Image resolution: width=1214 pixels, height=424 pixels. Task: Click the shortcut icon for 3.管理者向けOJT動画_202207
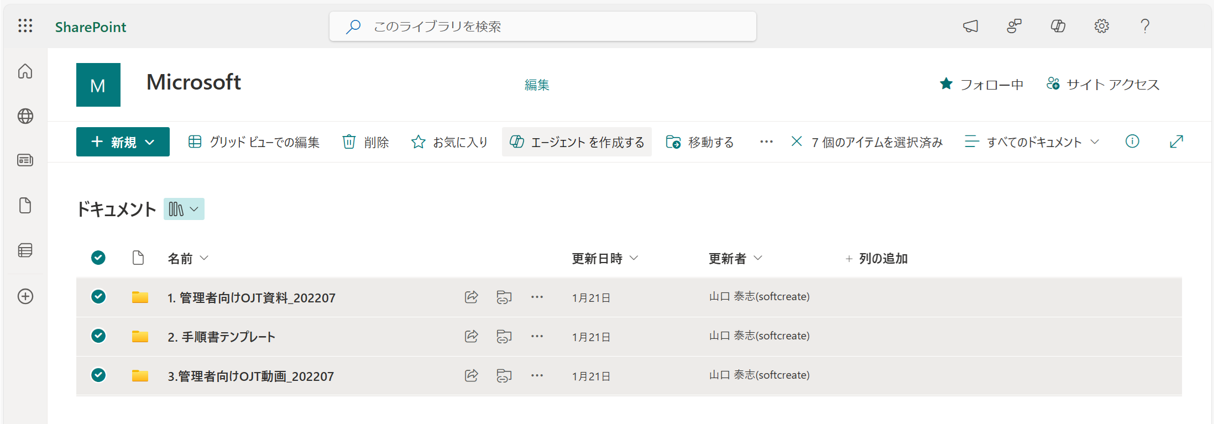[504, 375]
